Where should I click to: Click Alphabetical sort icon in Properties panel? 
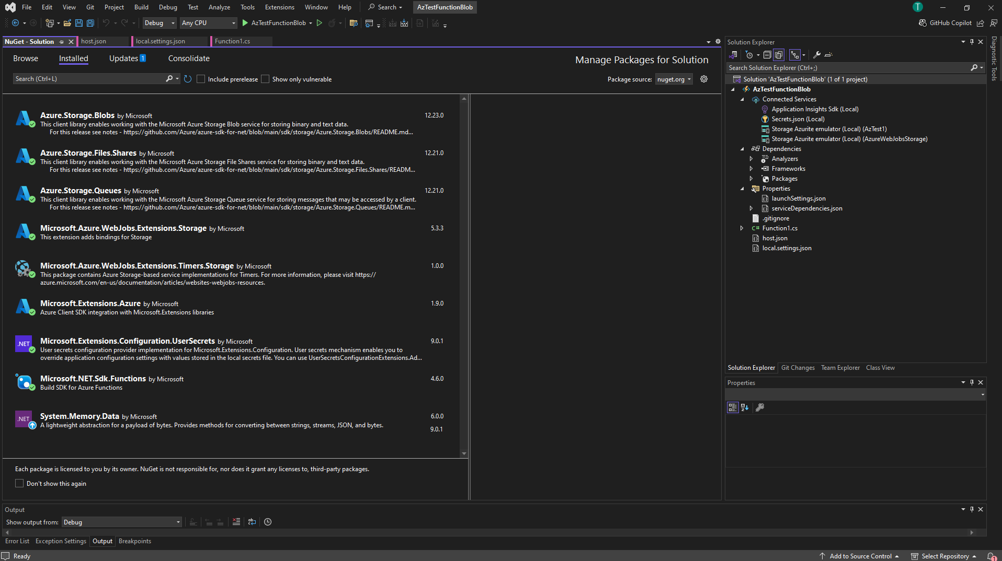745,407
